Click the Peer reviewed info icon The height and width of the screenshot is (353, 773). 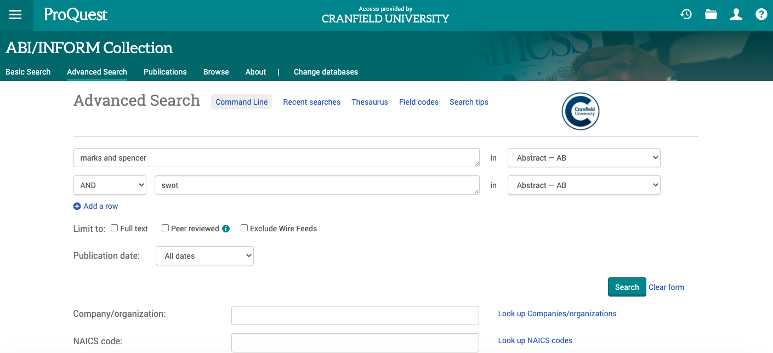226,229
